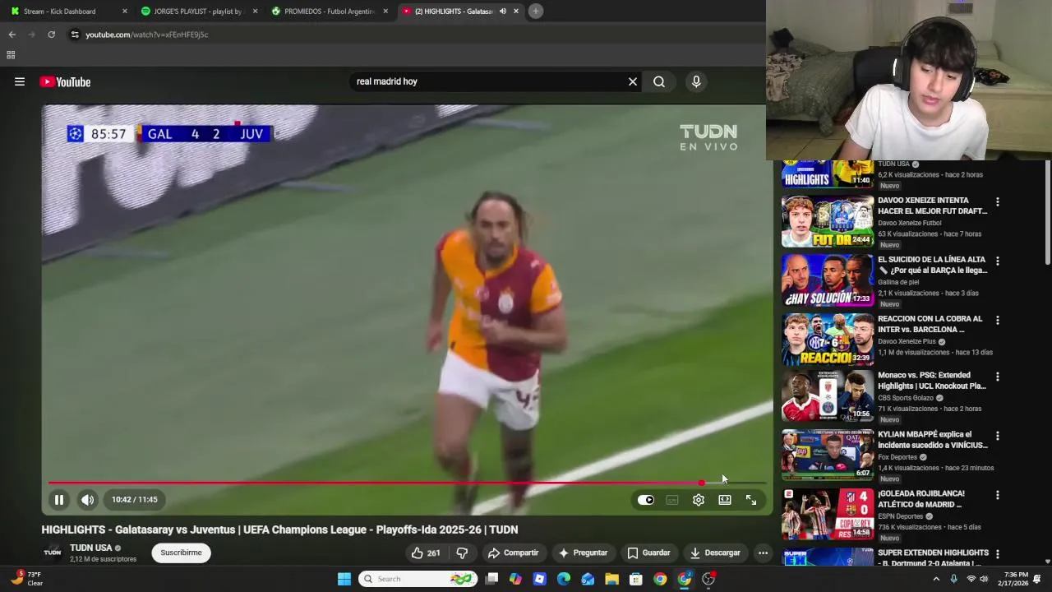Open a new browser tab

click(x=535, y=11)
